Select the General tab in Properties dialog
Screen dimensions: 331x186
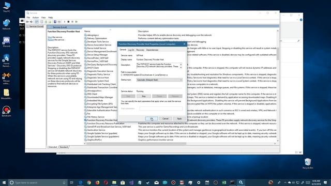coord(123,50)
